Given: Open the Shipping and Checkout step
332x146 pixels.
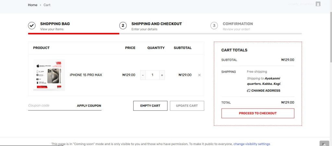Looking at the screenshot, I should click(156, 24).
